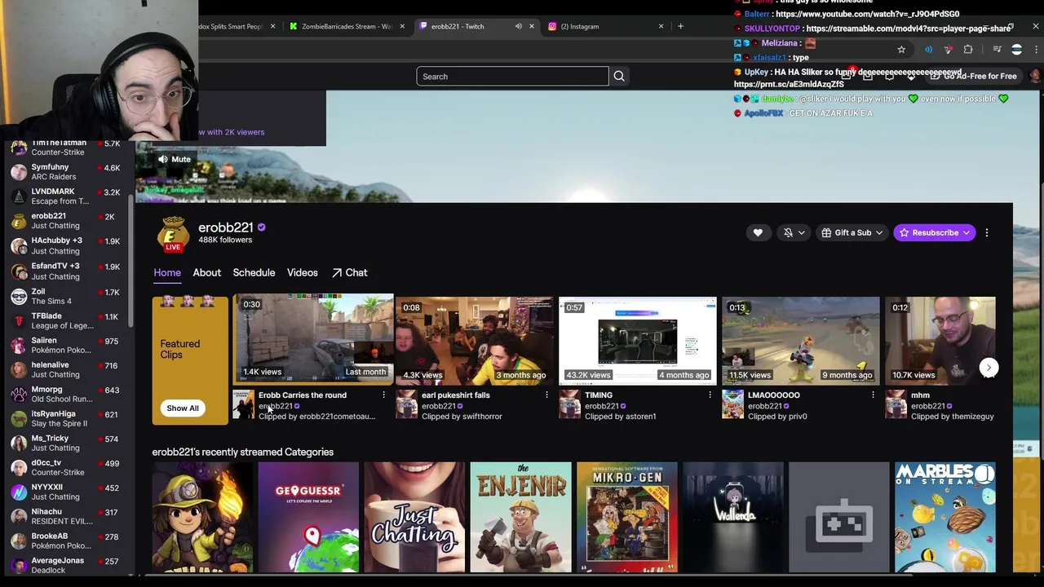Open the Resubscribe dropdown

(x=935, y=232)
